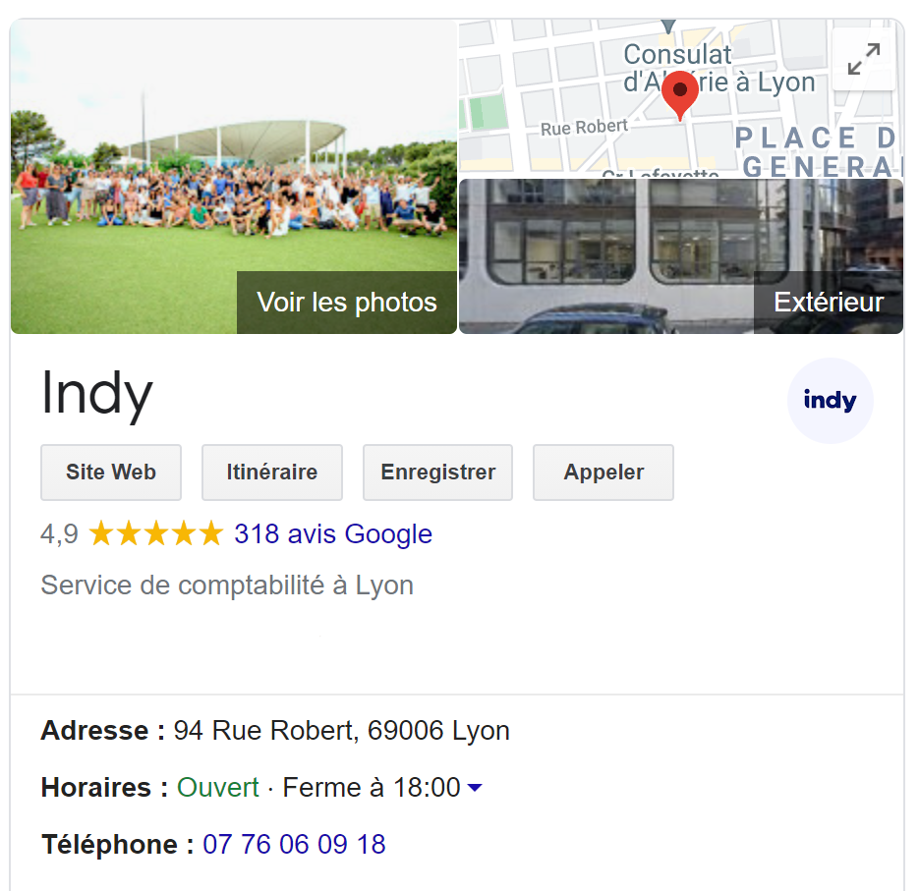Click the Itinéraire directions button
The width and height of the screenshot is (919, 891).
(271, 473)
